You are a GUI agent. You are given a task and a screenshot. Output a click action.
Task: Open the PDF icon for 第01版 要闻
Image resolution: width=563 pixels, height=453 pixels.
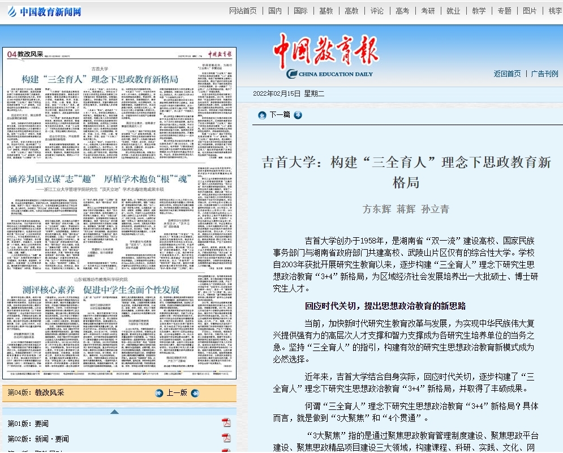tap(226, 423)
